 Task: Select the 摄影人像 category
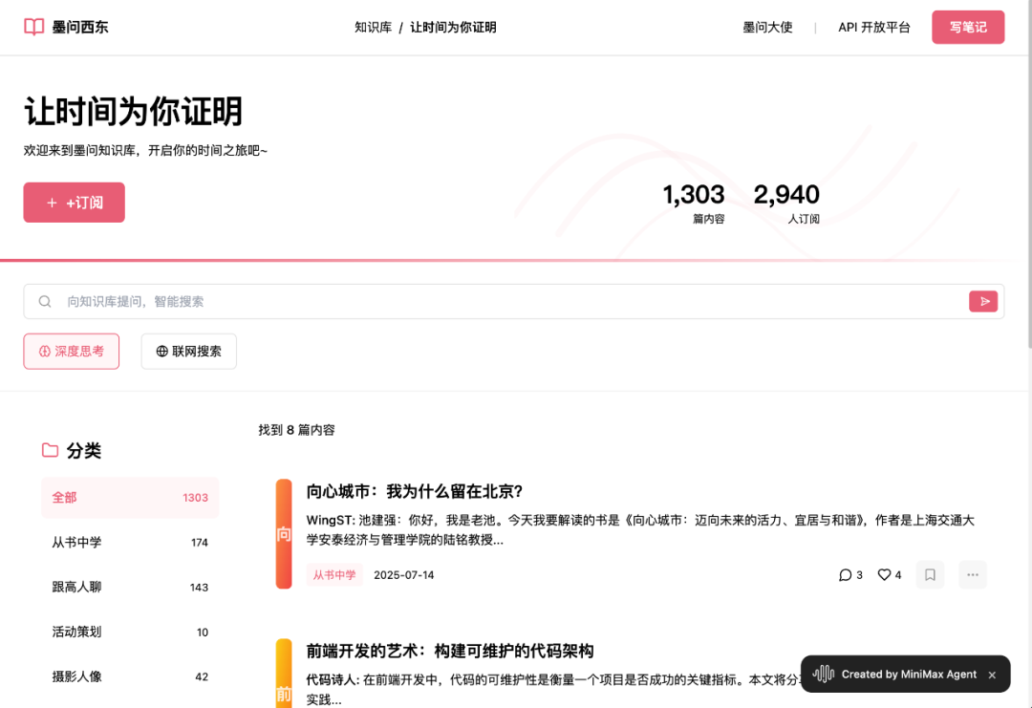coord(130,676)
